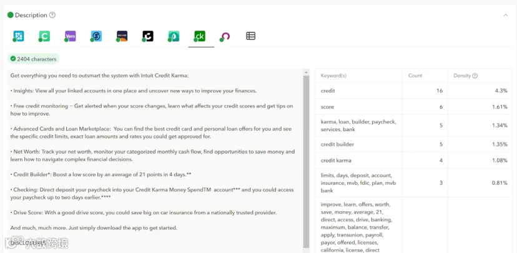Show the Density help tooltip
Viewport: 517px width, 253px height.
475,76
